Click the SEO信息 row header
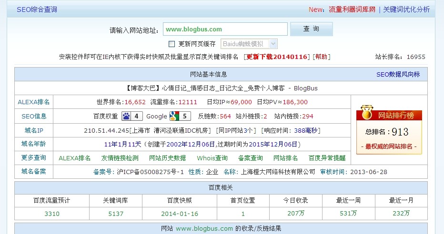This screenshot has width=444, height=234. 34,116
